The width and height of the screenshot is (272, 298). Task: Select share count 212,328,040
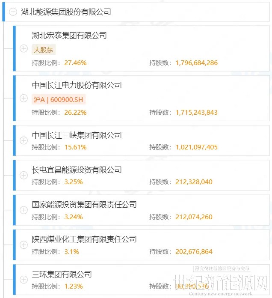click(194, 182)
